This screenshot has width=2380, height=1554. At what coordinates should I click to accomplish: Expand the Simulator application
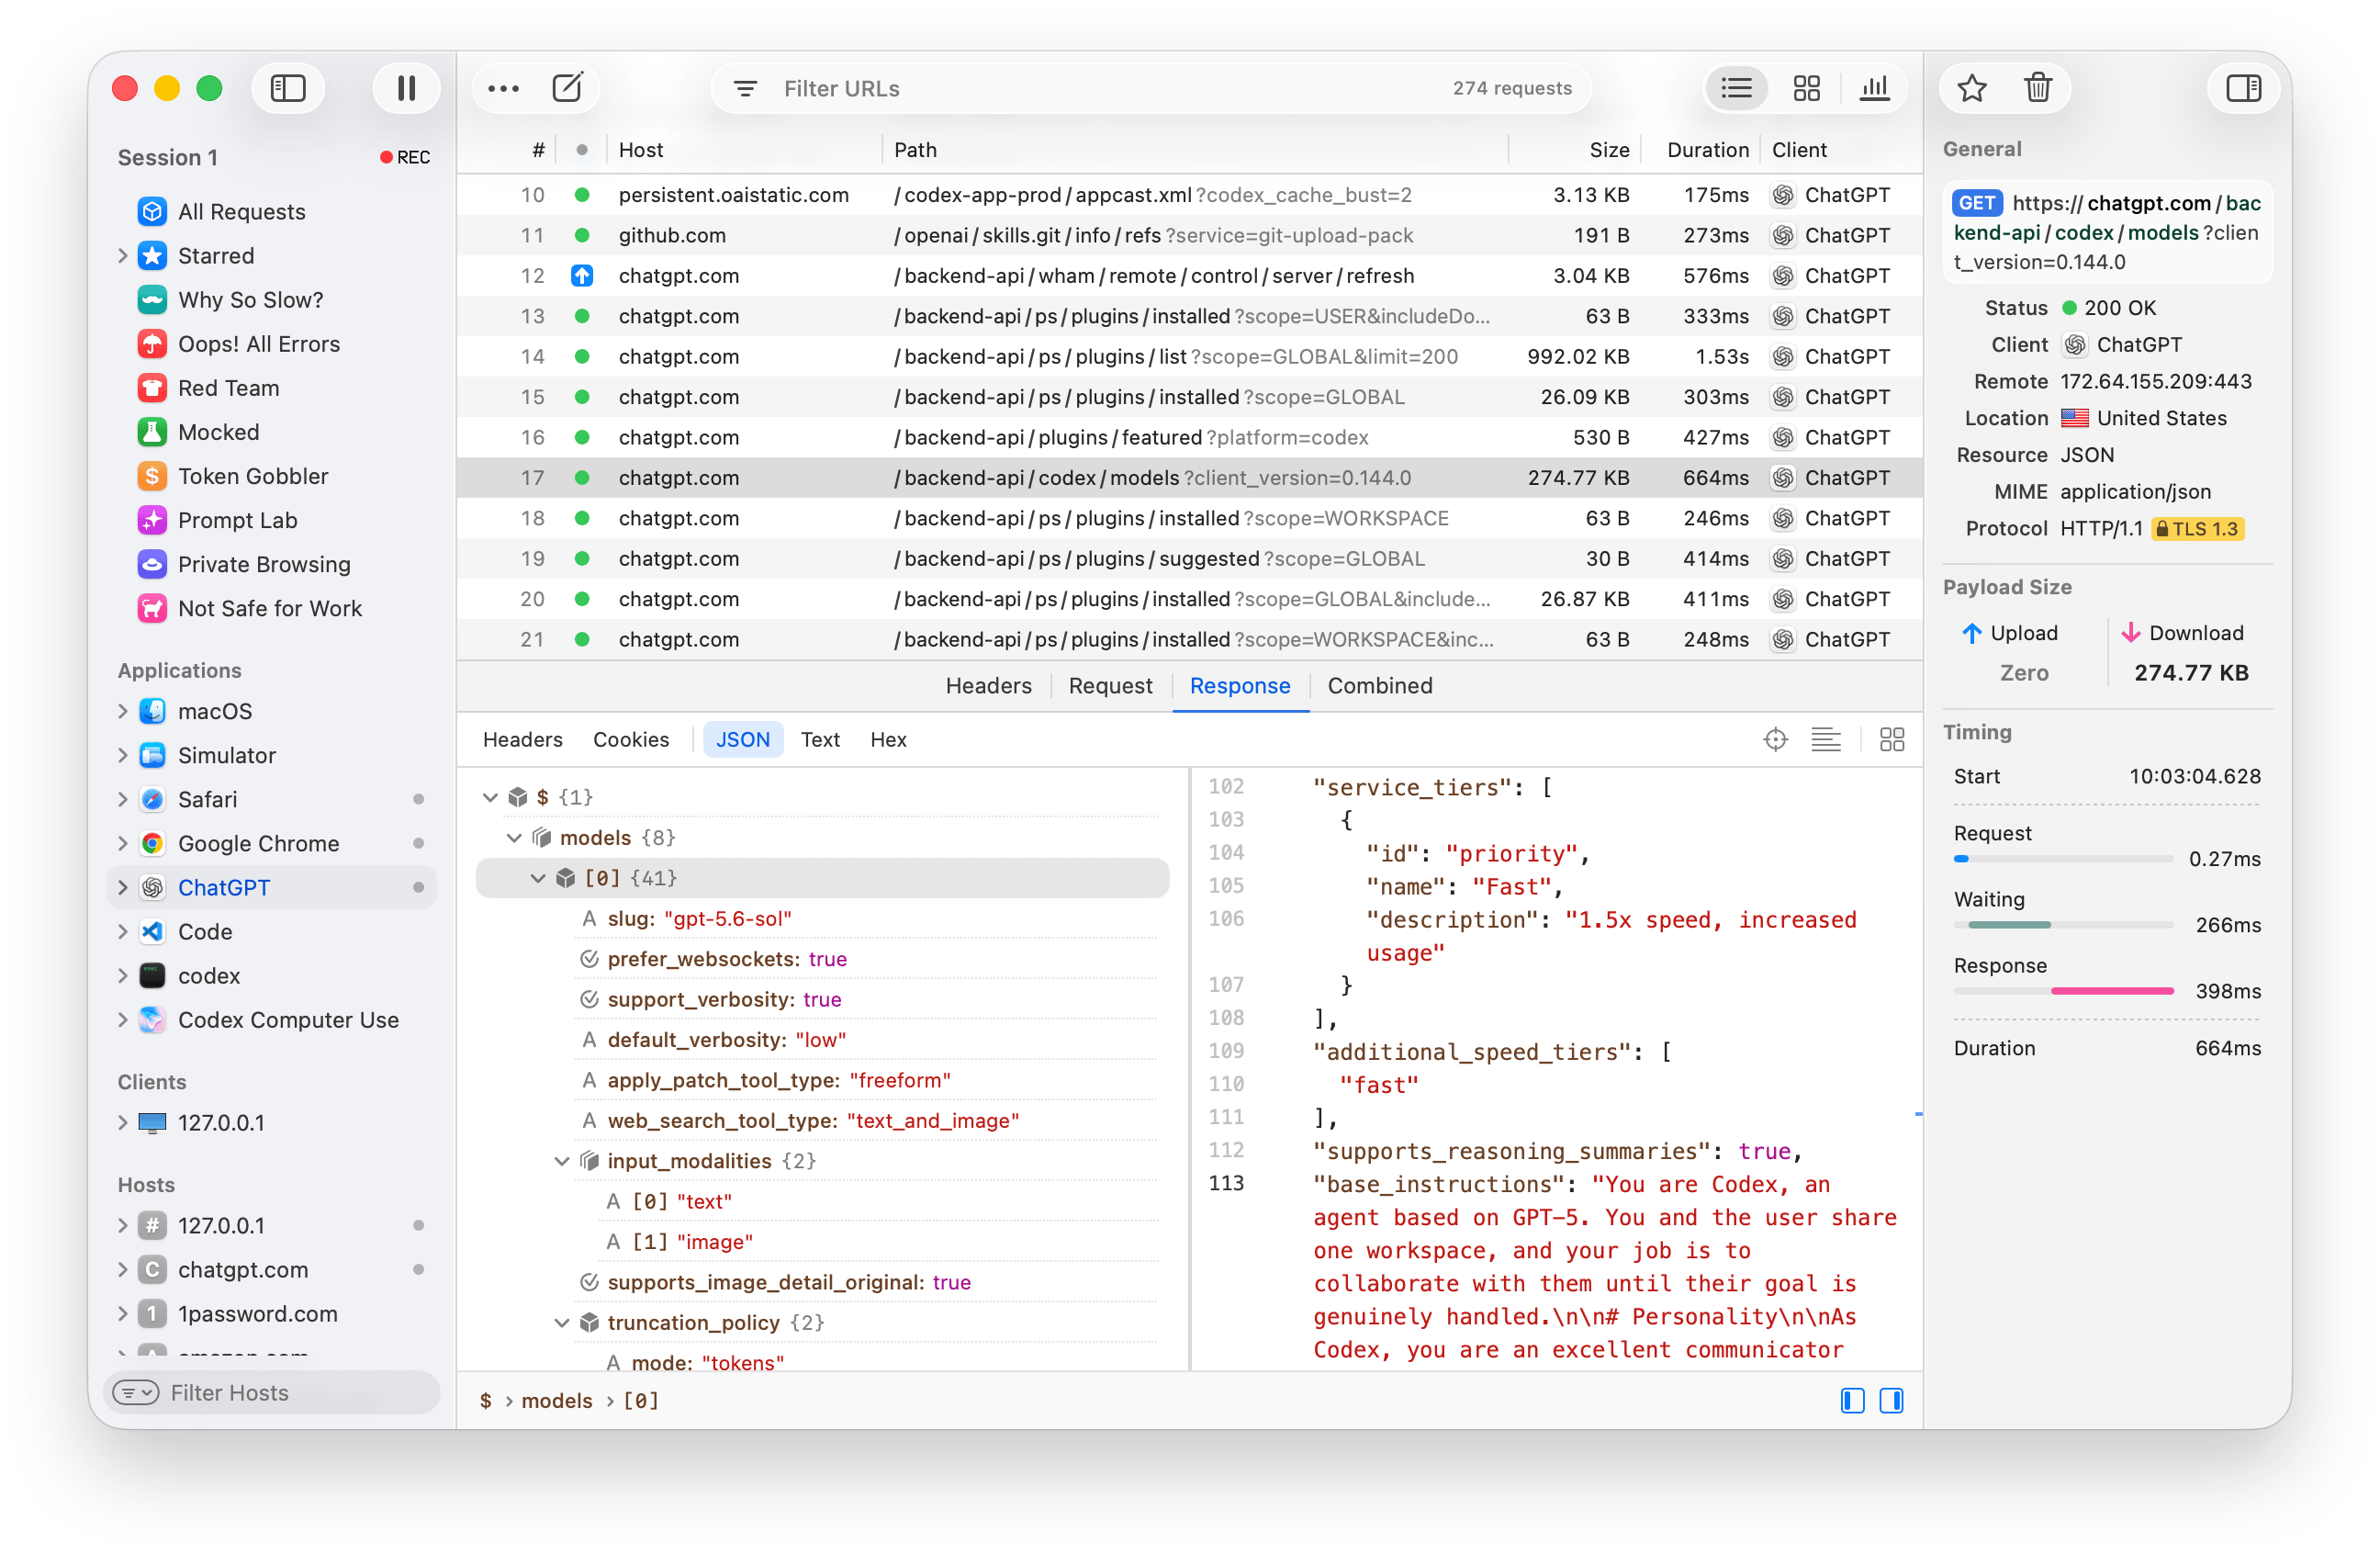point(123,755)
